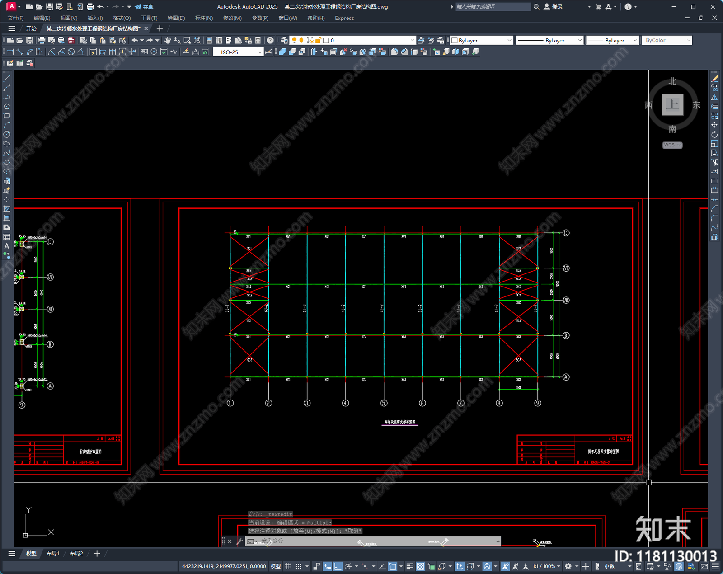The width and height of the screenshot is (723, 574).
Task: Open the 文件(F) menu
Action: point(15,18)
